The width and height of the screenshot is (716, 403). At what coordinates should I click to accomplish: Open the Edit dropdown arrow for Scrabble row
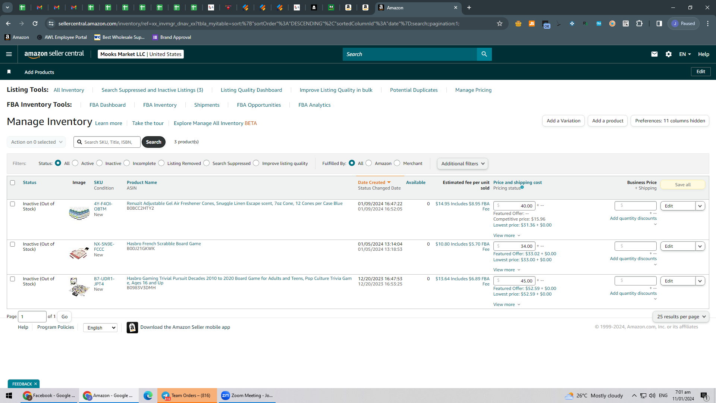(700, 246)
